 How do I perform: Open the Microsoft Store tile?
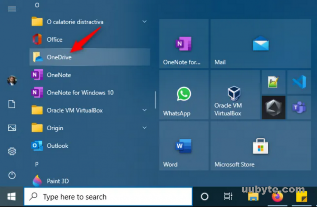260,146
